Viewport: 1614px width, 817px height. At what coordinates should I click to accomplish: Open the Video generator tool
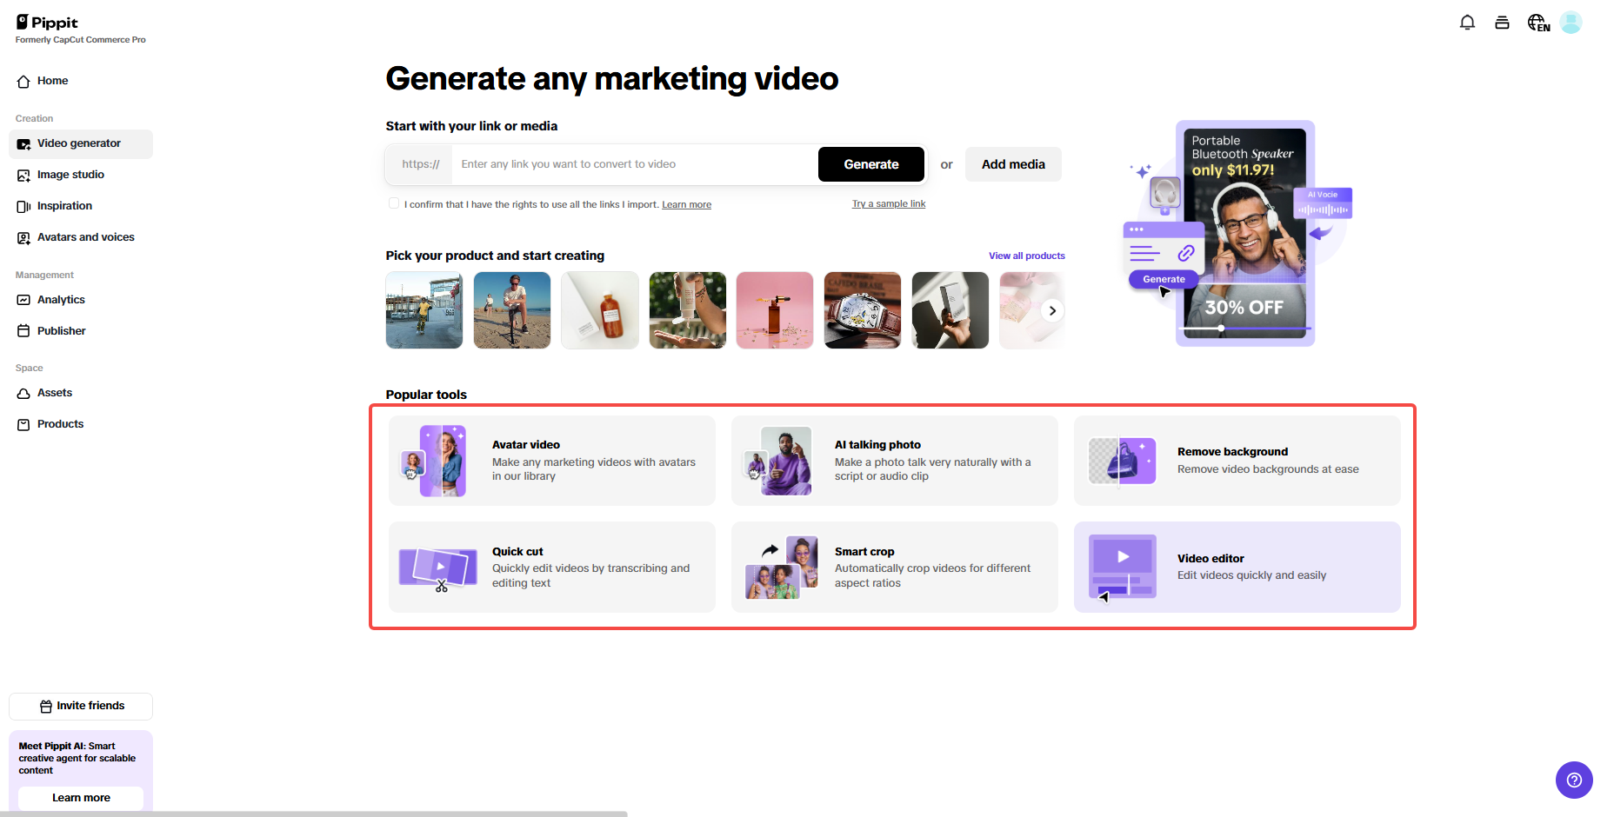point(78,143)
